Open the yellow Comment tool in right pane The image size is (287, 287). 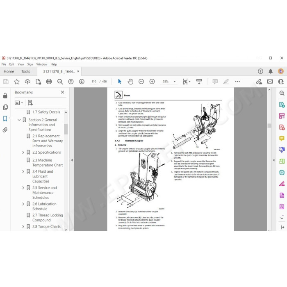282,139
